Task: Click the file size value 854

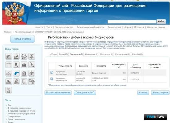Action: (124, 73)
